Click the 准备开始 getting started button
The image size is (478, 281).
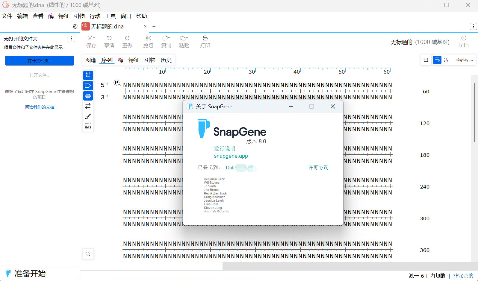pyautogui.click(x=26, y=274)
